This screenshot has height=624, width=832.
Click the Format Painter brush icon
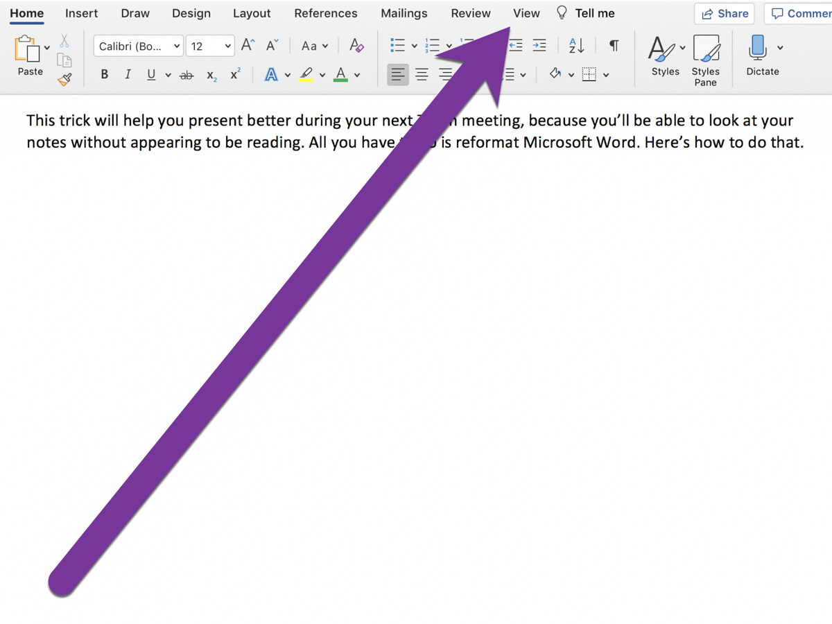[64, 80]
